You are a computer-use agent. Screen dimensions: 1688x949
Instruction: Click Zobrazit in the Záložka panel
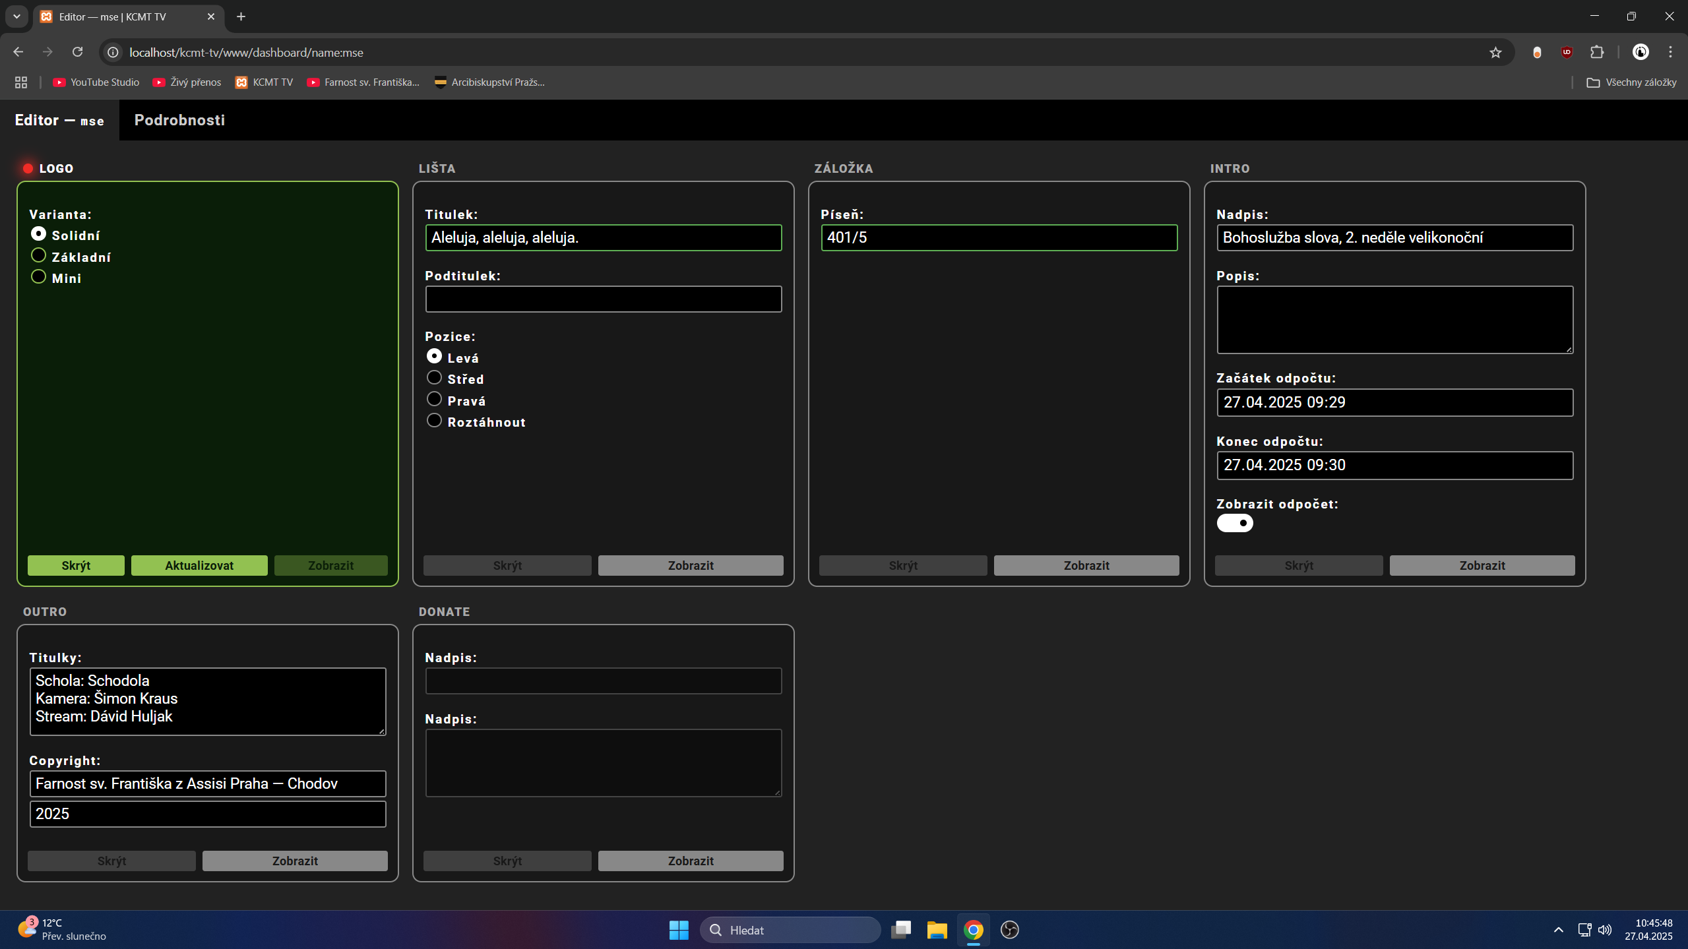[x=1086, y=565]
